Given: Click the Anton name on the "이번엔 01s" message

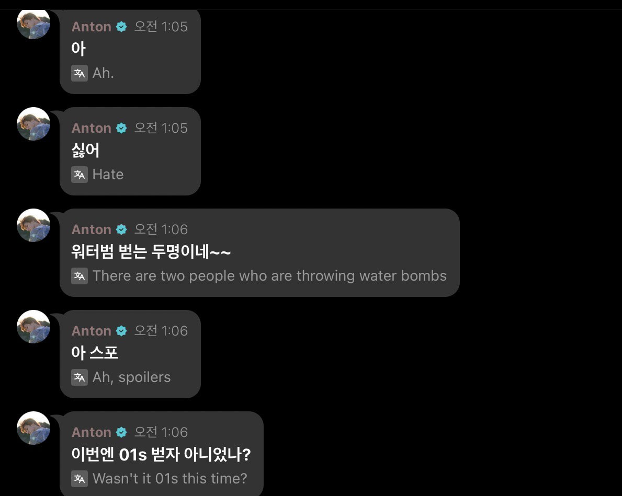Looking at the screenshot, I should pyautogui.click(x=91, y=432).
